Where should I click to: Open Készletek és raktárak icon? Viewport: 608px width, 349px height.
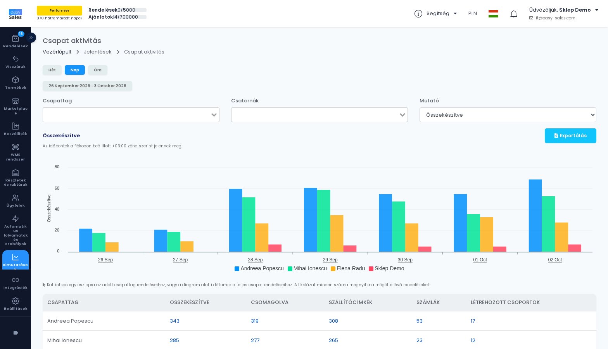(x=16, y=173)
